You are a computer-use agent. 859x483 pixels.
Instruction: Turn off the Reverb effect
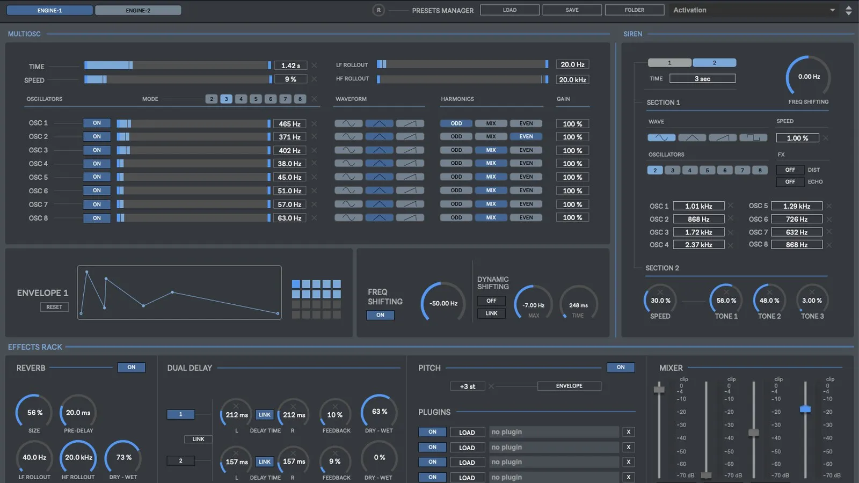(x=132, y=368)
